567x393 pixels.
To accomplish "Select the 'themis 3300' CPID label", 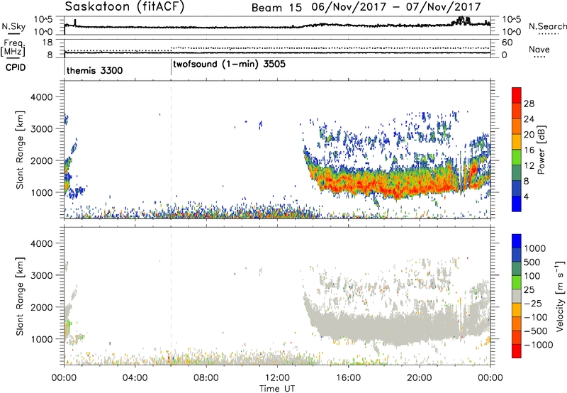I will (95, 70).
